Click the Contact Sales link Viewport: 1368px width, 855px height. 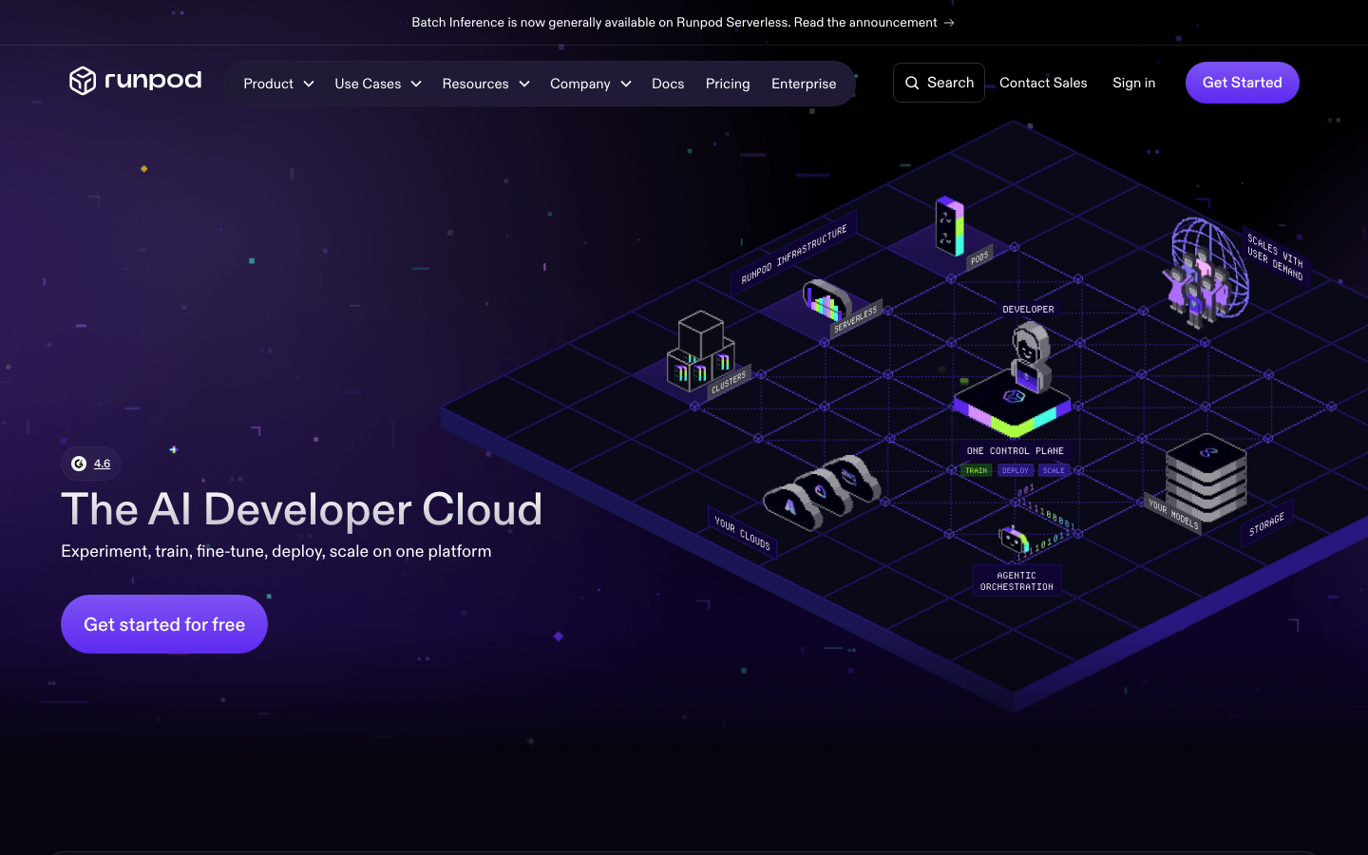[x=1043, y=83]
